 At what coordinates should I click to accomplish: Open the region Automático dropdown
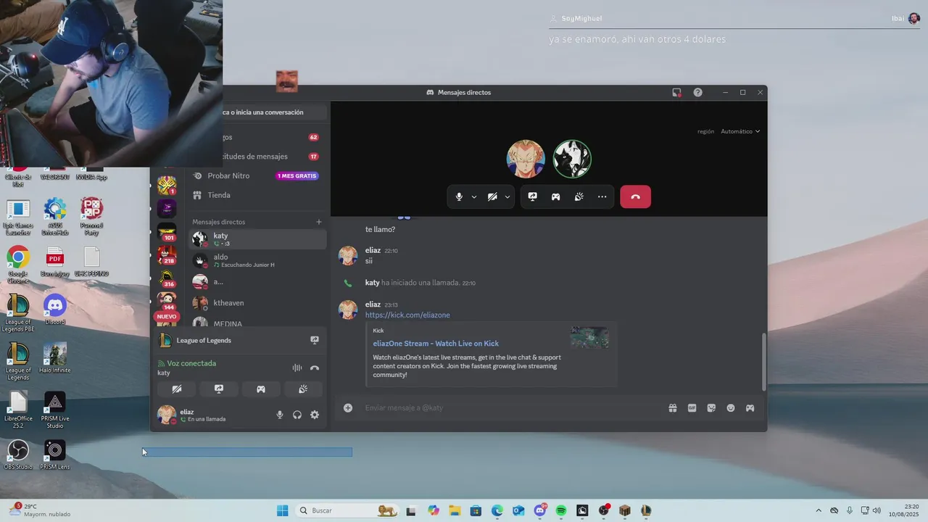(739, 131)
